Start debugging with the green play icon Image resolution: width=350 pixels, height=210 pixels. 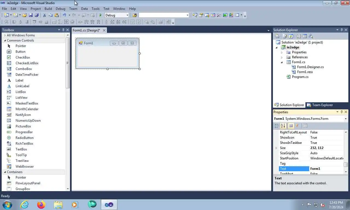[100, 15]
